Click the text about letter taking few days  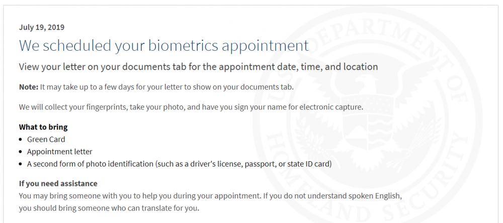point(167,87)
